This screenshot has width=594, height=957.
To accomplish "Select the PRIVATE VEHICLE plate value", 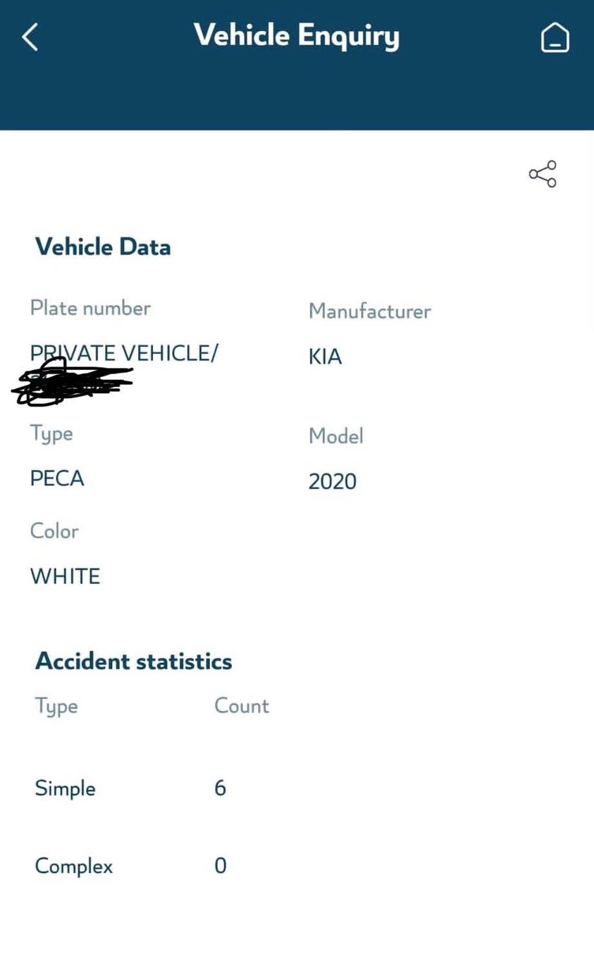I will tap(124, 352).
